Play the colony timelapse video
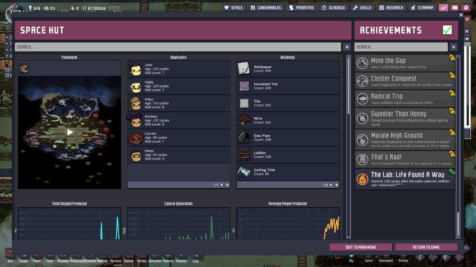The image size is (476, 267). pos(70,132)
